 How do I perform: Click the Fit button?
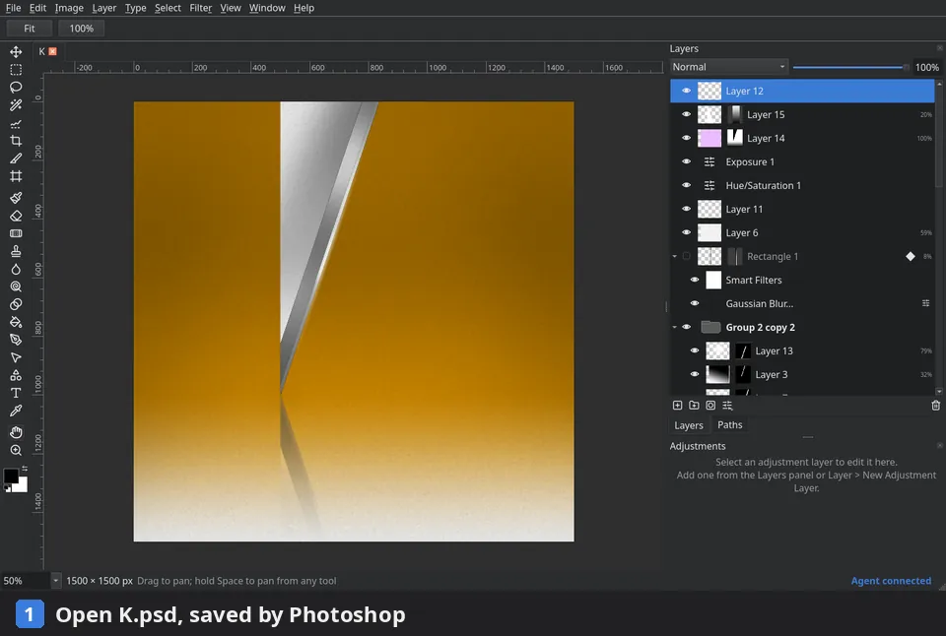29,29
